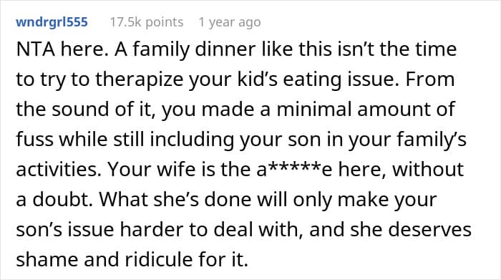
Task: Open the '1 year ago' timestamp permalink
Action: pyautogui.click(x=230, y=22)
